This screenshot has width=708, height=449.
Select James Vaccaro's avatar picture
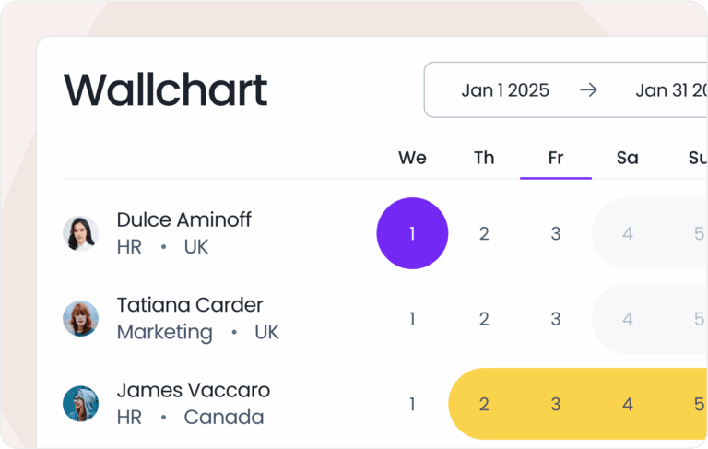click(x=80, y=404)
